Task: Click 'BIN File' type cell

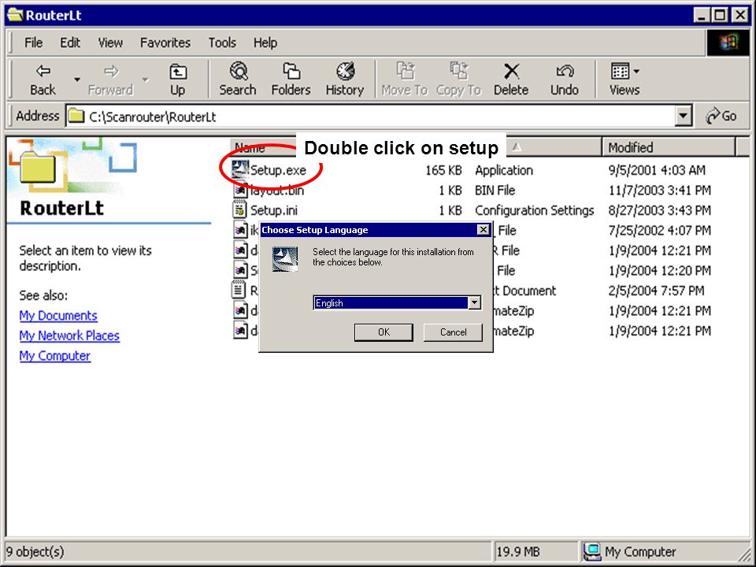Action: click(495, 191)
